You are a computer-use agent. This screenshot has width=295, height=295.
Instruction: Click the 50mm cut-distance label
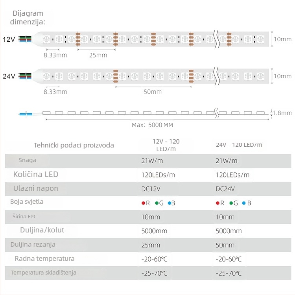(153, 92)
